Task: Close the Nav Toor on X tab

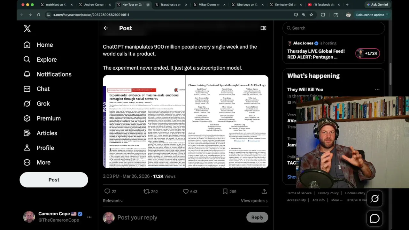Action: [x=148, y=5]
